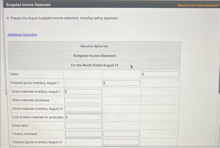Viewport: 220px width, 148px height.
Task: Click Finished goods inventory, August 31 input
Action: 121,142
